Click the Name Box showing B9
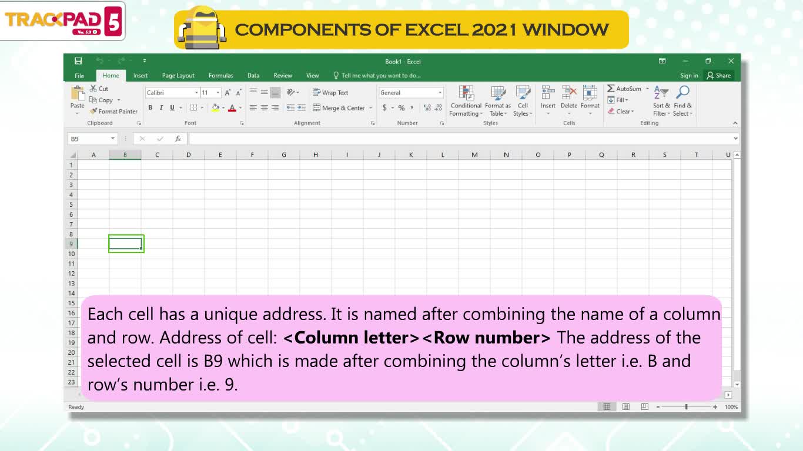This screenshot has height=451, width=803. click(93, 139)
